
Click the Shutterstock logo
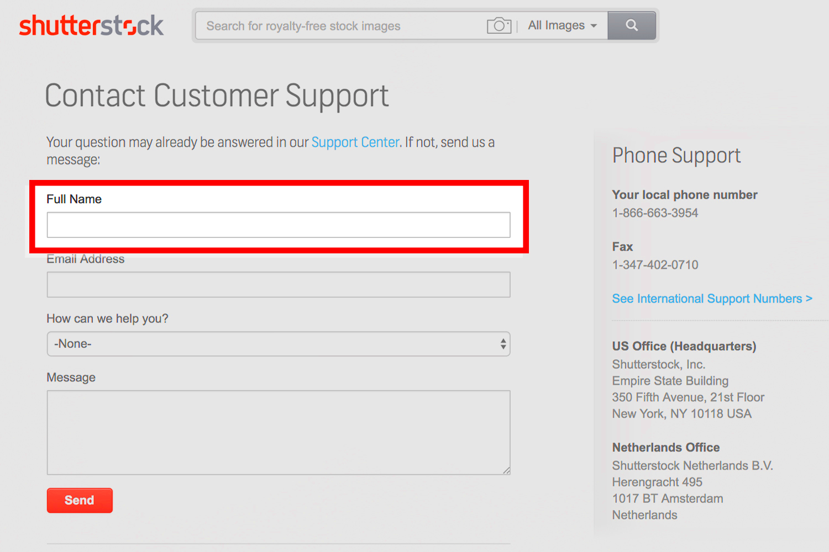pyautogui.click(x=91, y=25)
